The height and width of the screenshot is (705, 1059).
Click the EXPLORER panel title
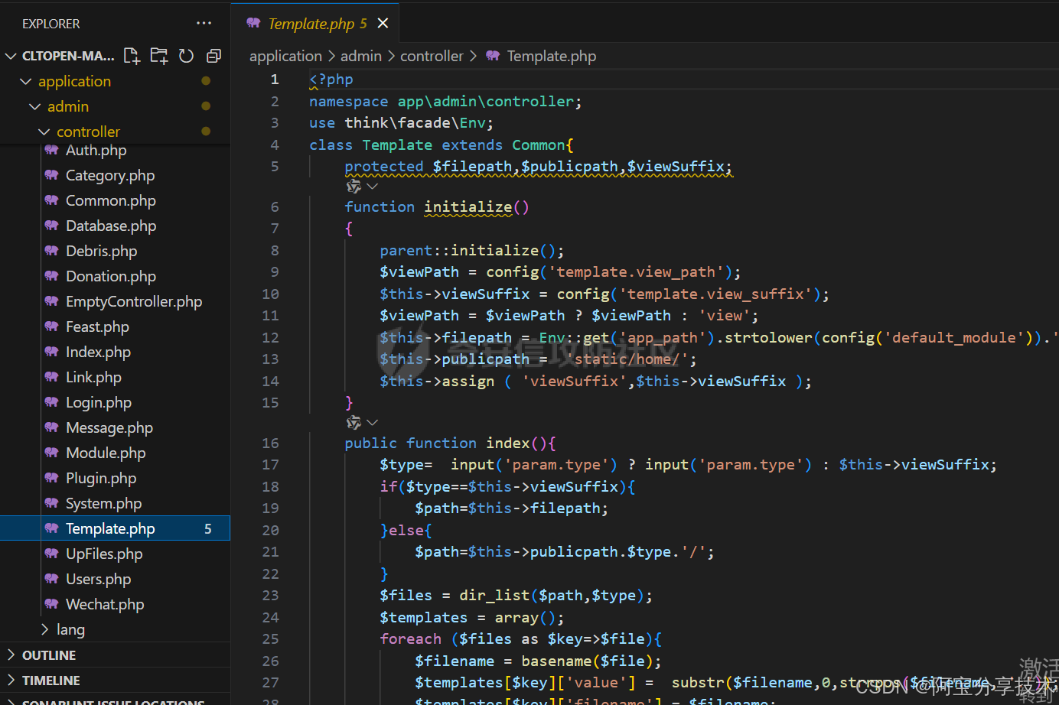(51, 24)
